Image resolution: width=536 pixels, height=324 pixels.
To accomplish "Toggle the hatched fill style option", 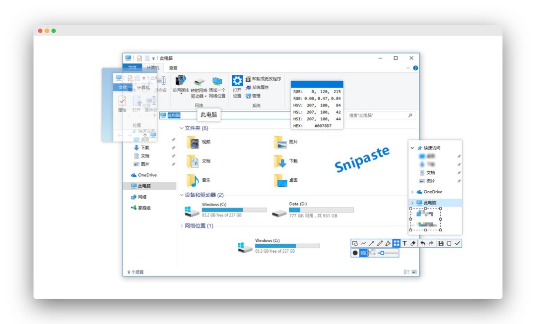I will pos(363,252).
